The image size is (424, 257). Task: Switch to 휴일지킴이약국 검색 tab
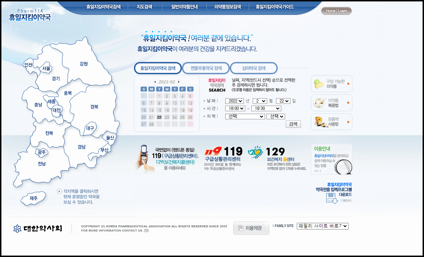(158, 68)
